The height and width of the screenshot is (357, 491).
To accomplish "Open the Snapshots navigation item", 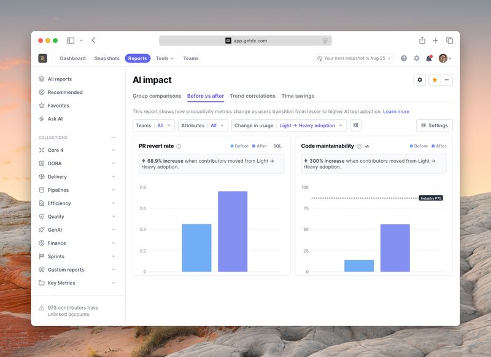I will tap(107, 58).
